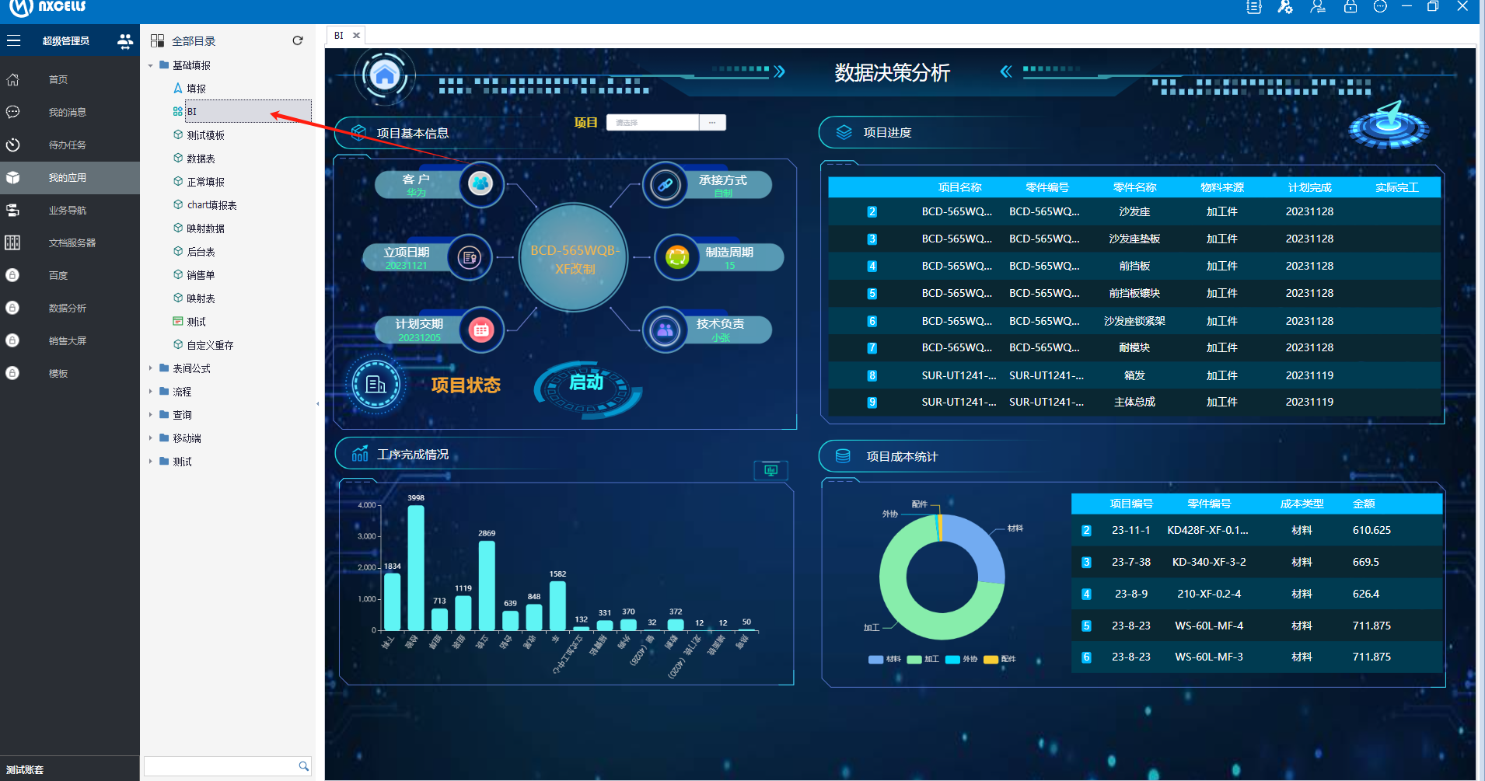Screen dimensions: 1485x781
Task: Open the chart填报表 template
Action: [x=211, y=205]
